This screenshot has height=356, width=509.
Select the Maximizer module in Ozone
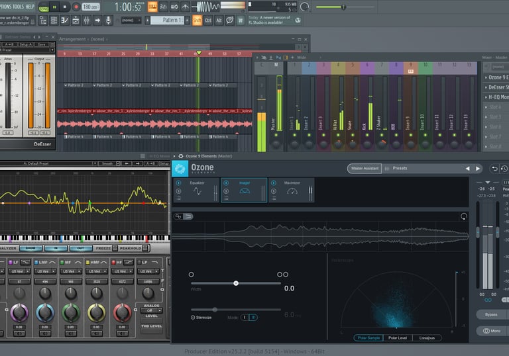pos(292,191)
